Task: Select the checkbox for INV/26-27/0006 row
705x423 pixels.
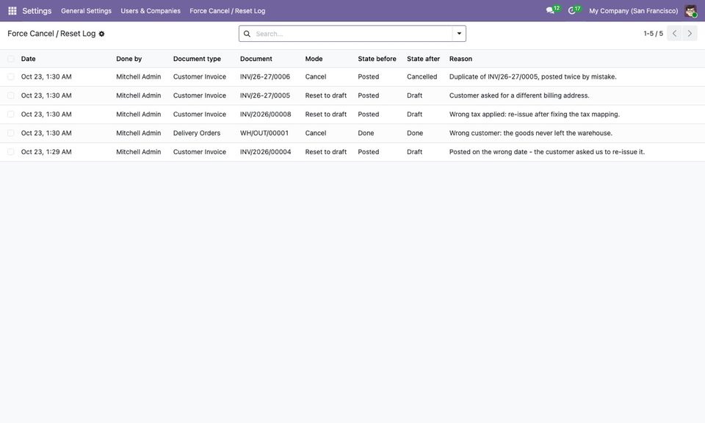Action: pos(11,77)
